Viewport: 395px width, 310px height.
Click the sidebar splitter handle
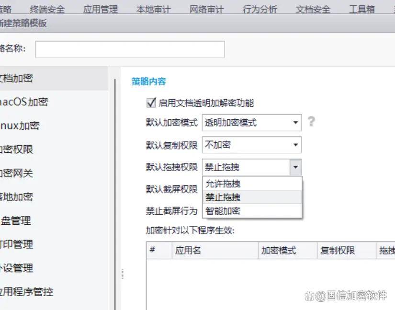[123, 274]
